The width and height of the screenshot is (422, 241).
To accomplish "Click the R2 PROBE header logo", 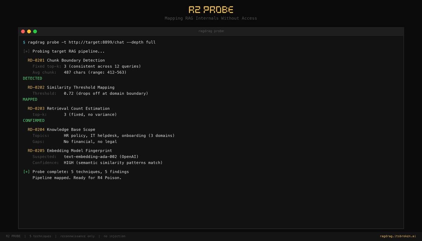I will 211,9.
